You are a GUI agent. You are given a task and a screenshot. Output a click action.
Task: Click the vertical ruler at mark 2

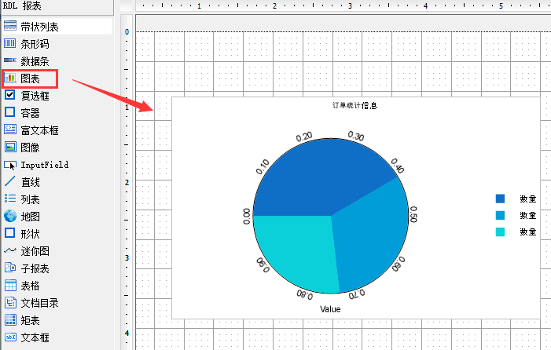127,182
